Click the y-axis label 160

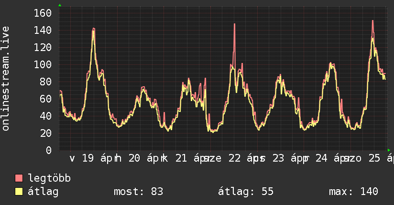click(x=43, y=13)
